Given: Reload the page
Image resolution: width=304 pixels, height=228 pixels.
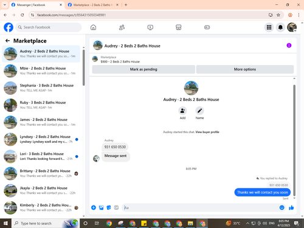Looking at the screenshot, I should pos(22,15).
